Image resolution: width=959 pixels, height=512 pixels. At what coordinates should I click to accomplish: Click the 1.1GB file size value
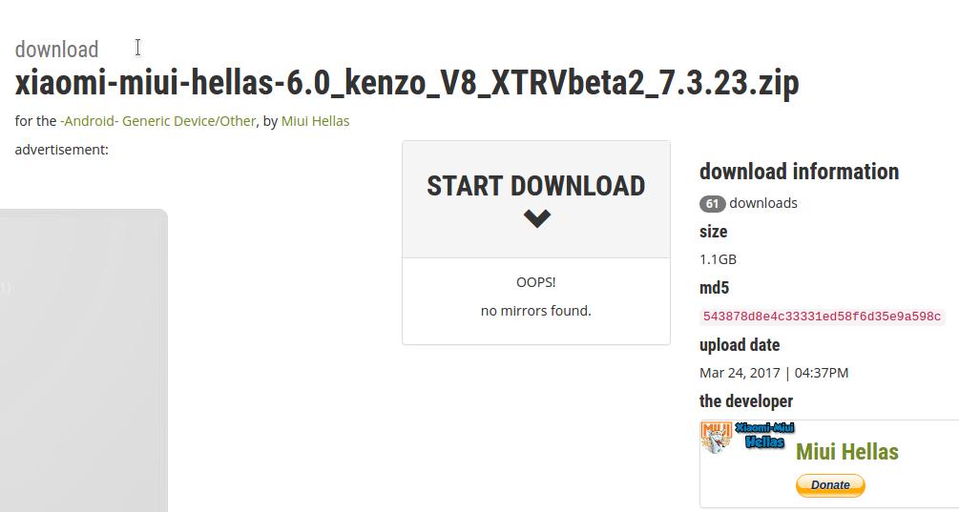coord(718,259)
